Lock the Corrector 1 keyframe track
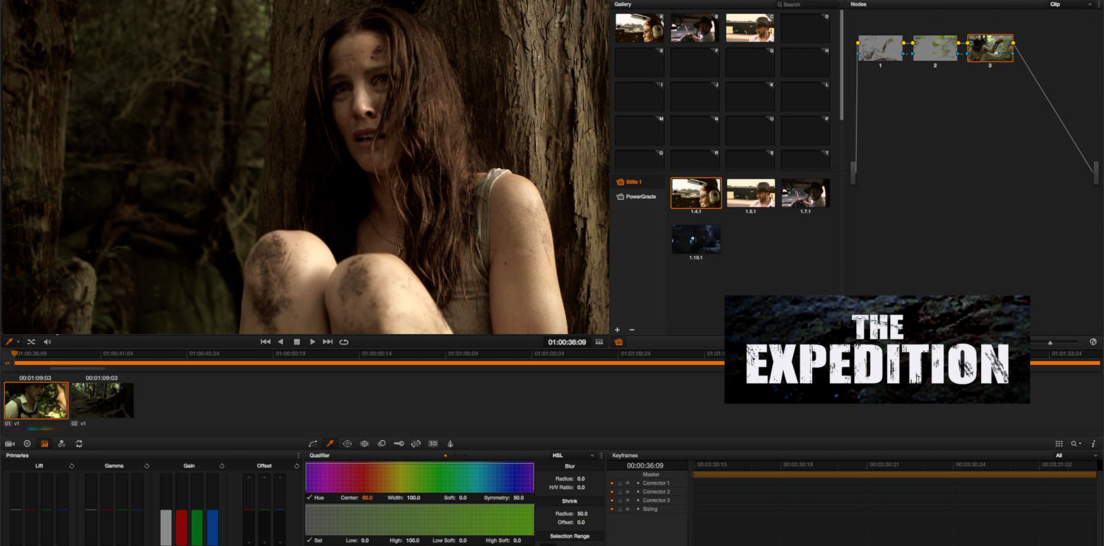Image resolution: width=1104 pixels, height=546 pixels. pos(620,483)
